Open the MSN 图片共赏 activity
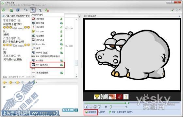Image resolution: width=183 pixels, height=117 pixels. click(x=47, y=65)
